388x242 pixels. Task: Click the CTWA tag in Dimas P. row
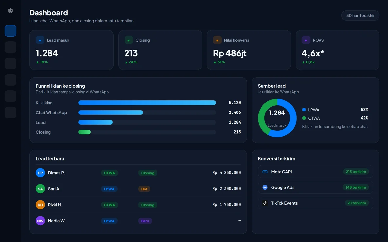[x=109, y=173]
